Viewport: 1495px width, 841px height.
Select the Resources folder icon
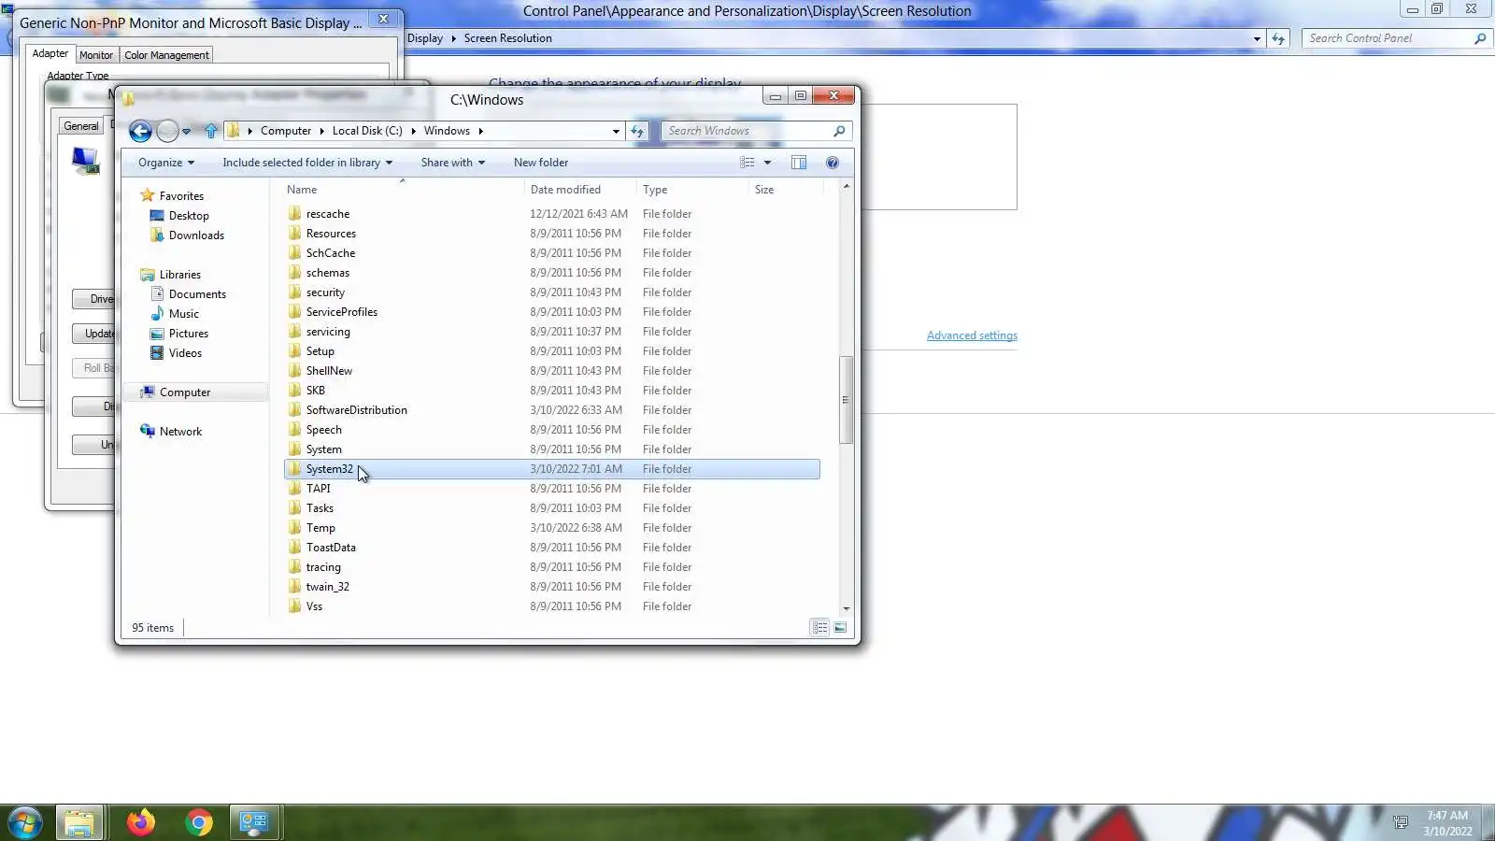pyautogui.click(x=295, y=233)
